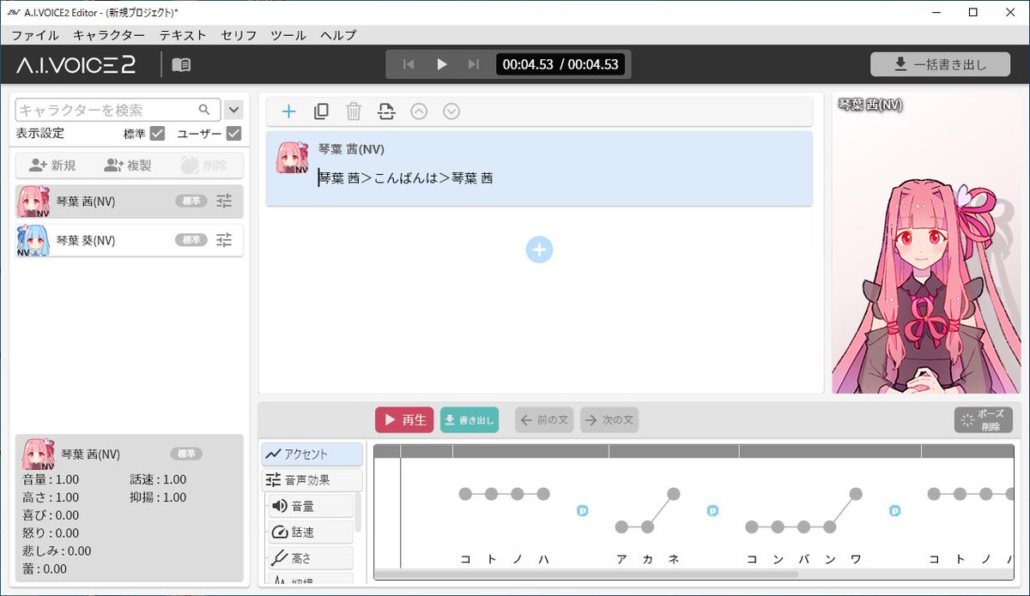Click pause marker after アカネ
This screenshot has width=1030, height=596.
(x=712, y=510)
